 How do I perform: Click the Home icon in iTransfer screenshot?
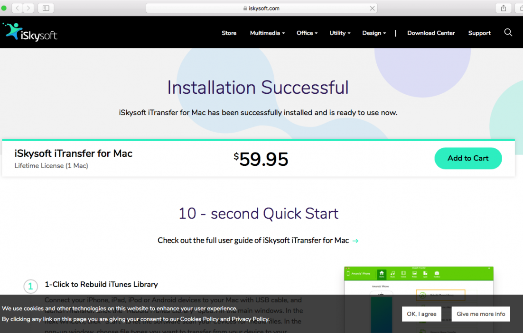coord(382,274)
